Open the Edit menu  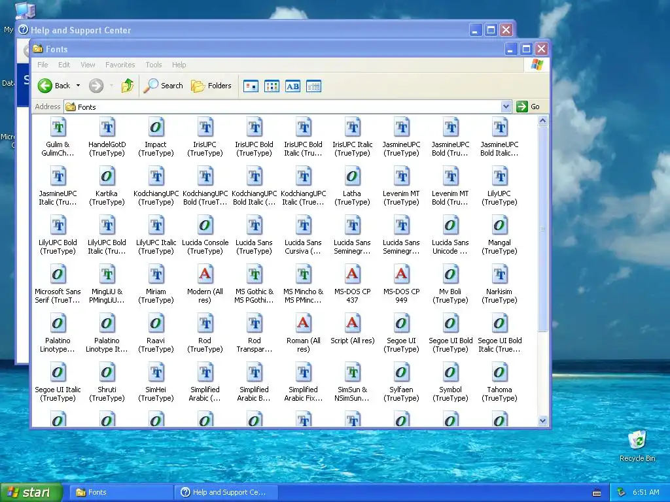[64, 65]
